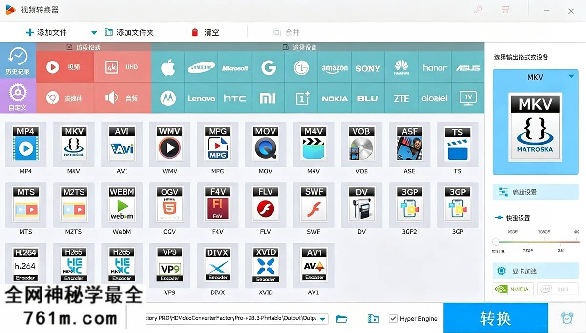Select the MPG format icon
The width and height of the screenshot is (586, 333).
[217, 144]
